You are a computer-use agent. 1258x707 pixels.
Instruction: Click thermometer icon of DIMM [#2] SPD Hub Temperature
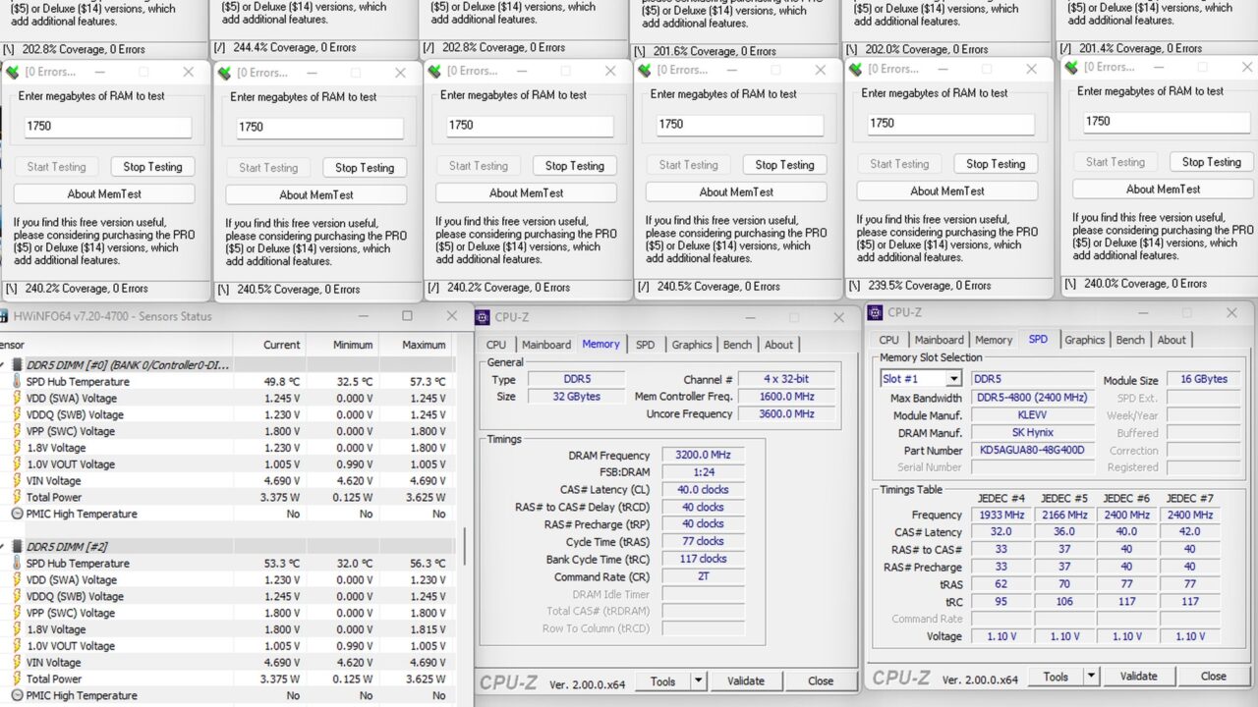pyautogui.click(x=17, y=564)
